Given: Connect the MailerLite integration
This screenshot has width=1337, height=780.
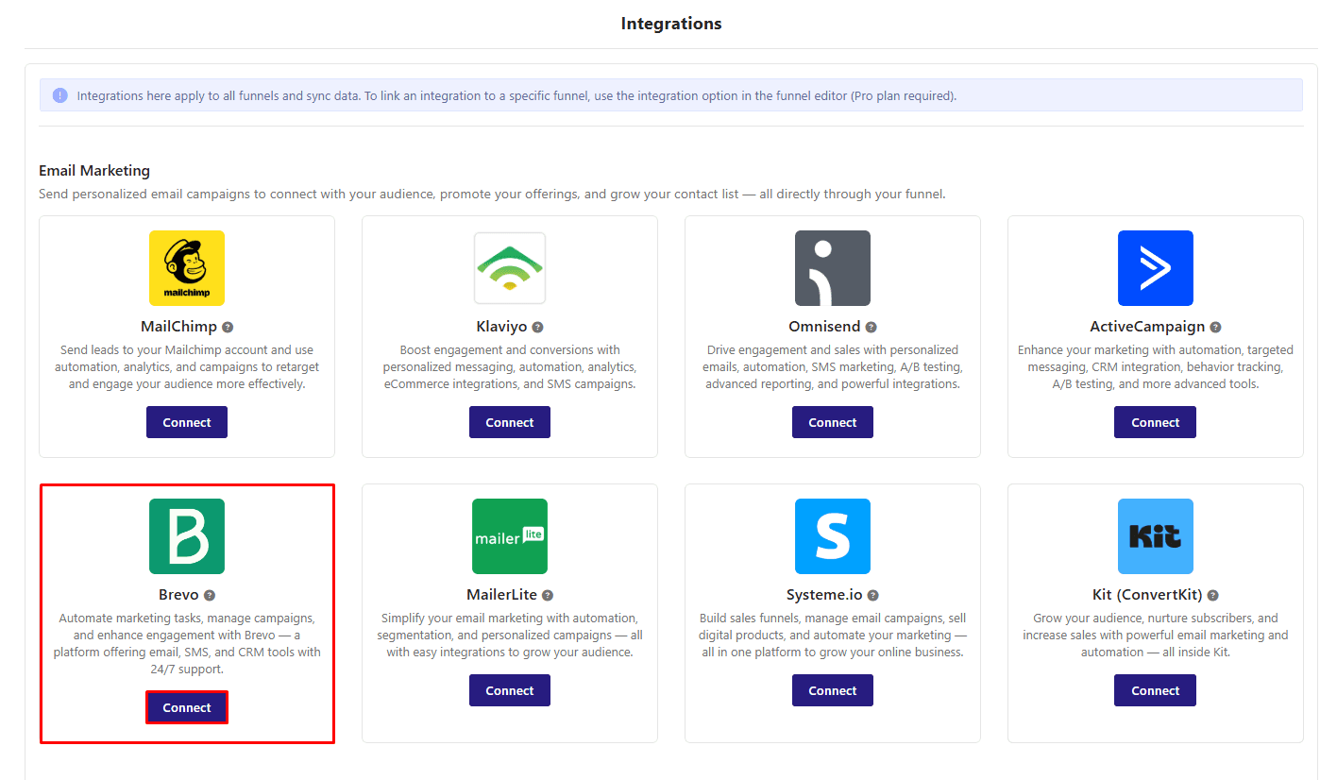Looking at the screenshot, I should point(509,689).
